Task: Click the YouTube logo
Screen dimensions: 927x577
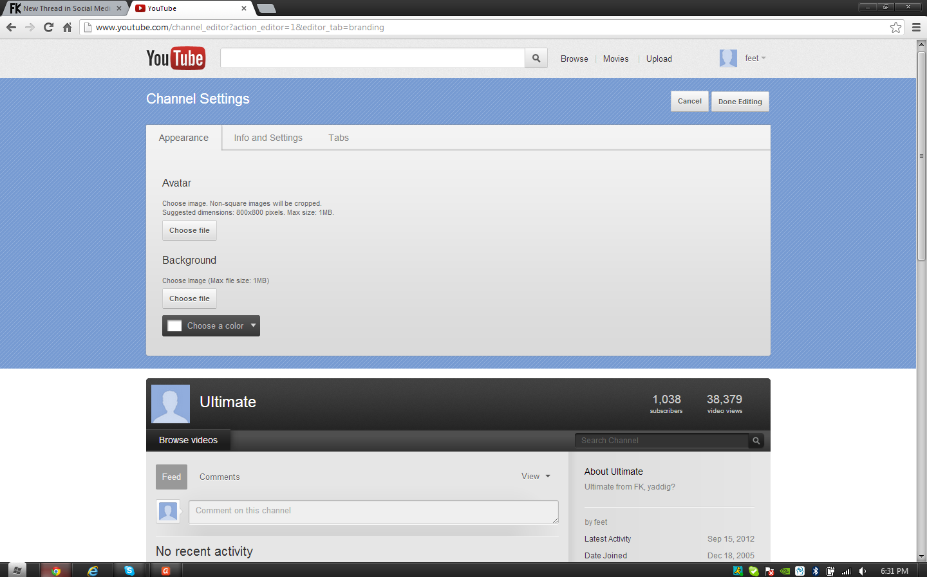Action: tap(176, 59)
